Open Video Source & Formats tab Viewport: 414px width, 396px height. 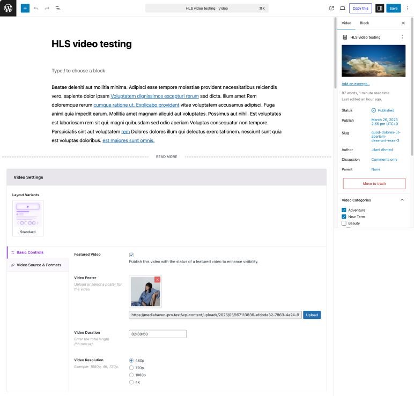39,265
